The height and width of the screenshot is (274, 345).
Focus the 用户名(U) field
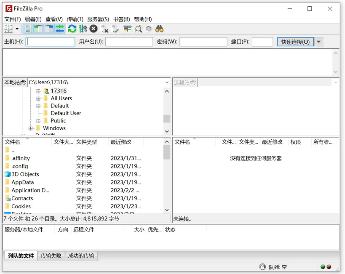129,42
